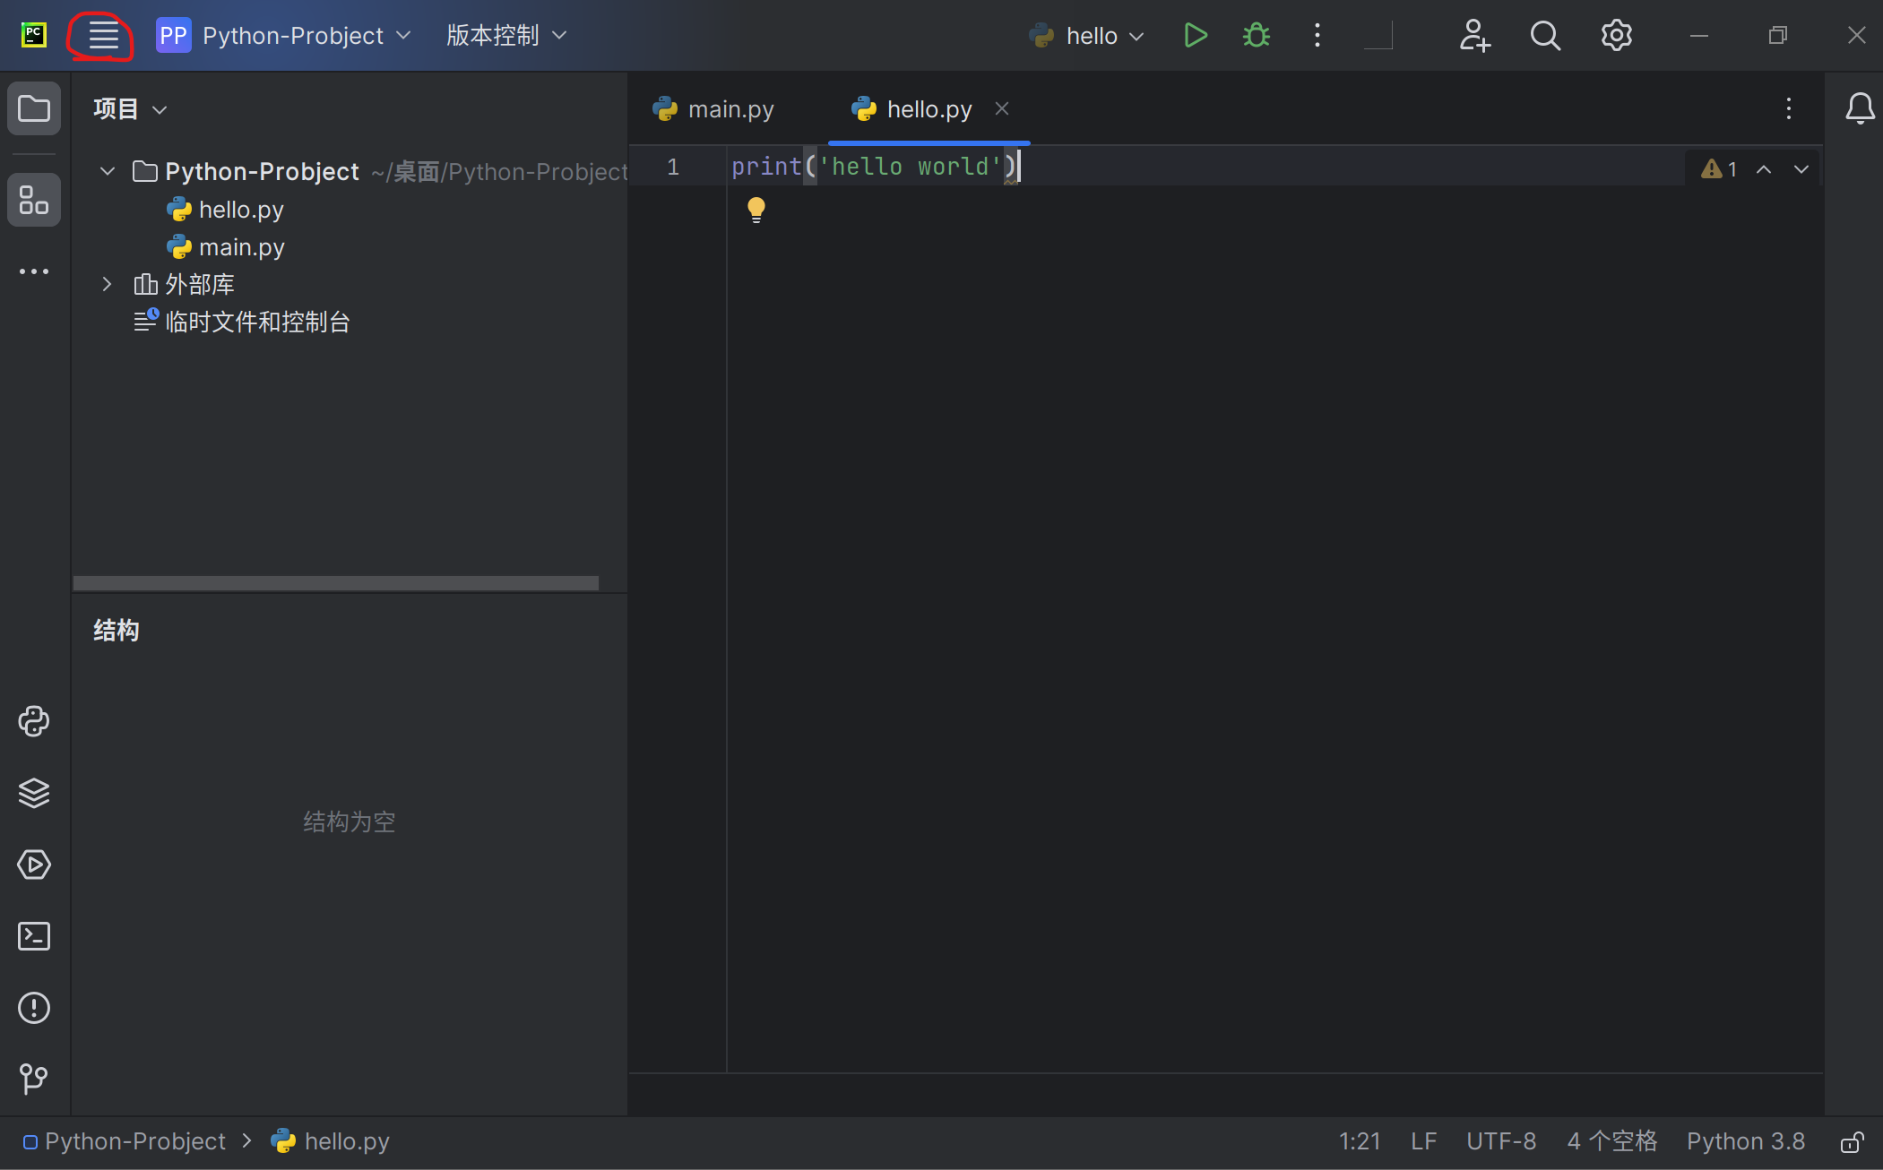Click the warning count indicator

(1719, 169)
